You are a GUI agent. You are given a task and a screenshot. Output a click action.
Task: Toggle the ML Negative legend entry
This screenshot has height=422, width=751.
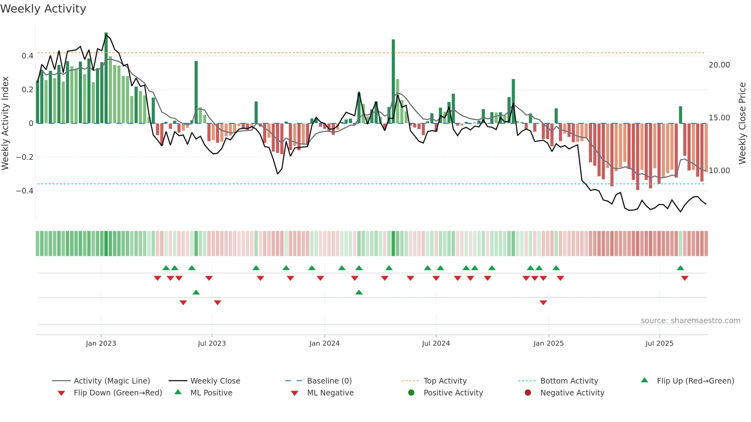point(322,393)
